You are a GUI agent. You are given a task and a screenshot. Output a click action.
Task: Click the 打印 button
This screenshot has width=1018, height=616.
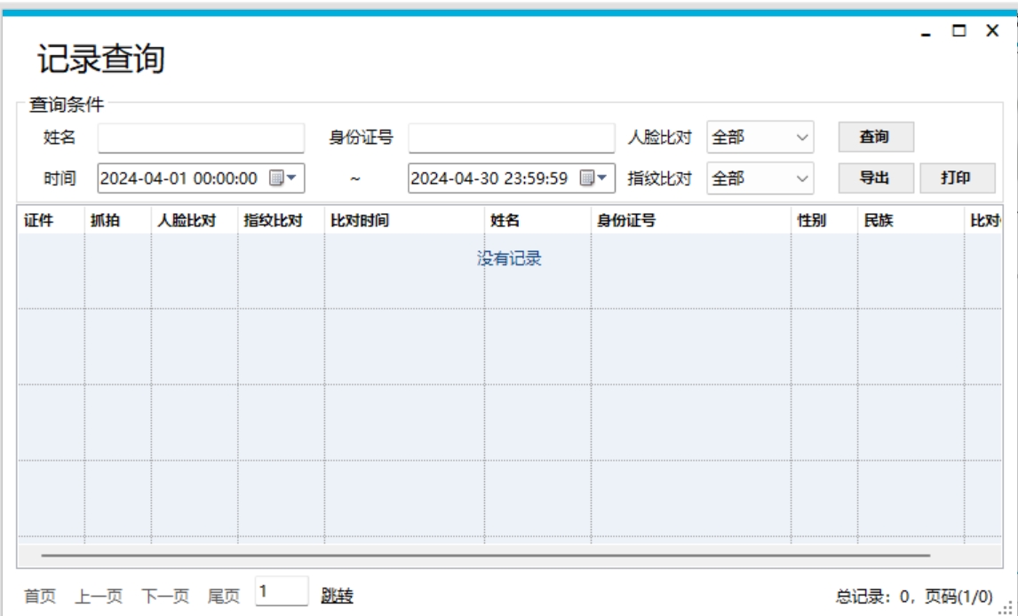(x=957, y=178)
